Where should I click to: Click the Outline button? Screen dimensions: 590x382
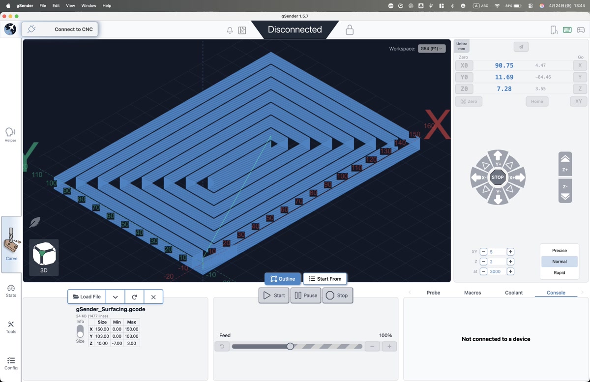pyautogui.click(x=283, y=279)
